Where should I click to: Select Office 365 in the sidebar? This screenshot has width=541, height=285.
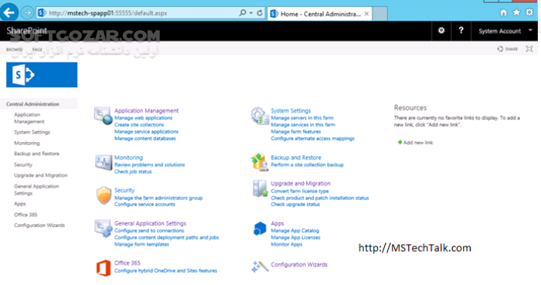click(x=26, y=215)
